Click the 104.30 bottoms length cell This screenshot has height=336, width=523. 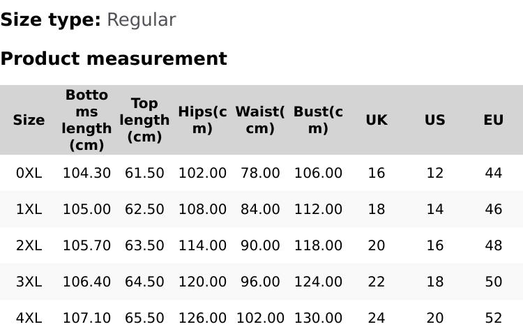coord(86,173)
